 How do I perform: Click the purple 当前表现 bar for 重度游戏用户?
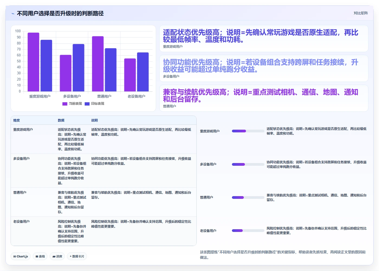(33, 62)
